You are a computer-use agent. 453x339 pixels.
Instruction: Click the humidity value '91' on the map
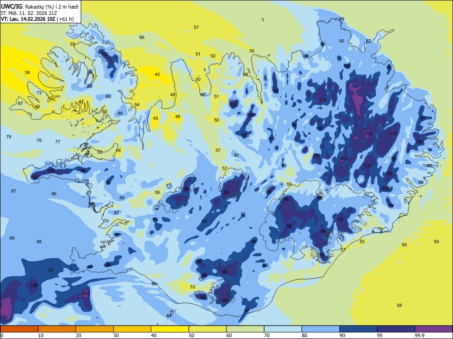pos(243,214)
